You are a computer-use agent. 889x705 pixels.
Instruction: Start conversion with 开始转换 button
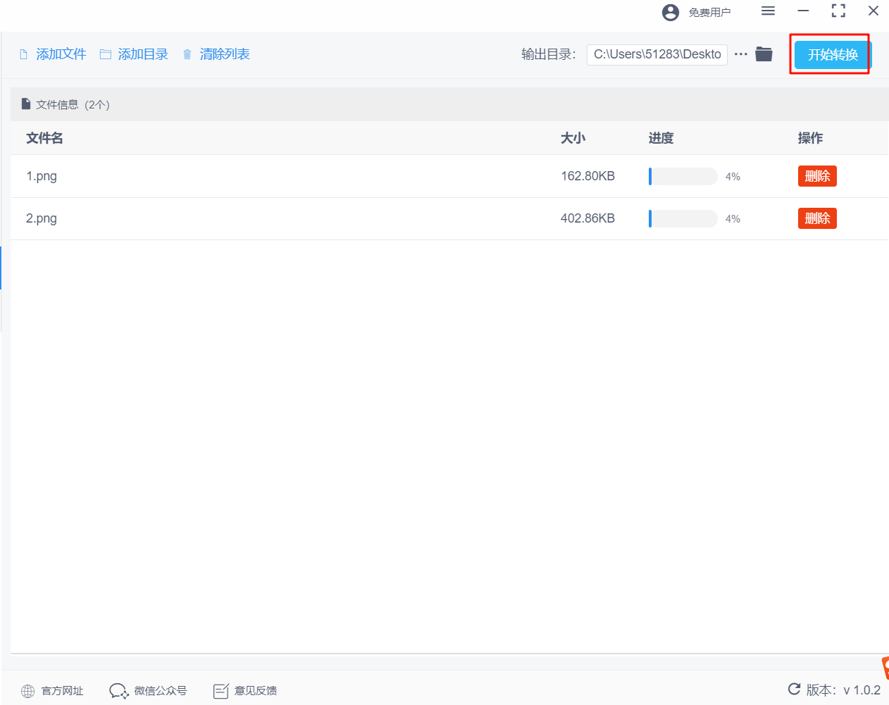833,54
